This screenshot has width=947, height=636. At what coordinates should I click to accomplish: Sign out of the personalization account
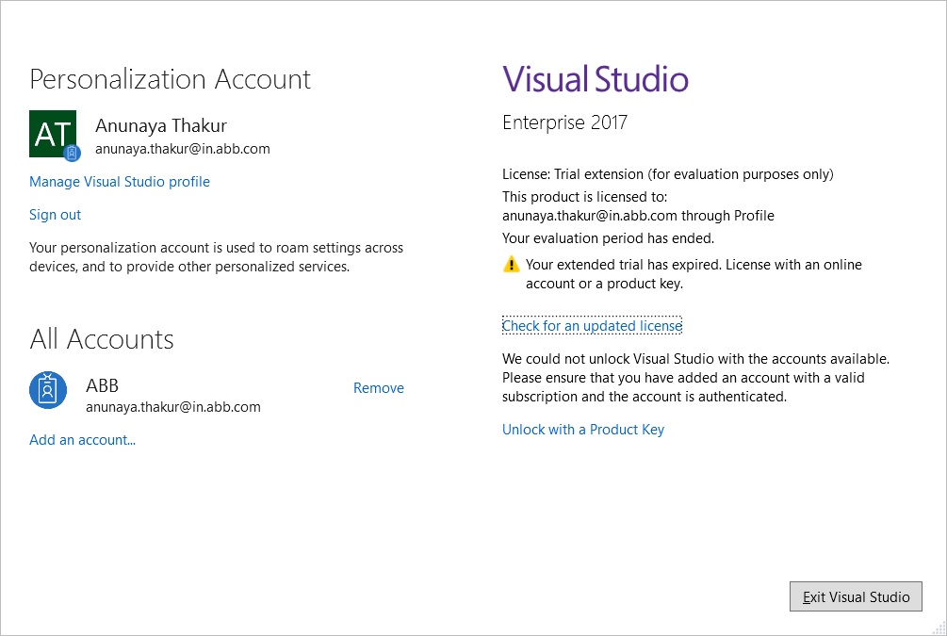(x=55, y=215)
